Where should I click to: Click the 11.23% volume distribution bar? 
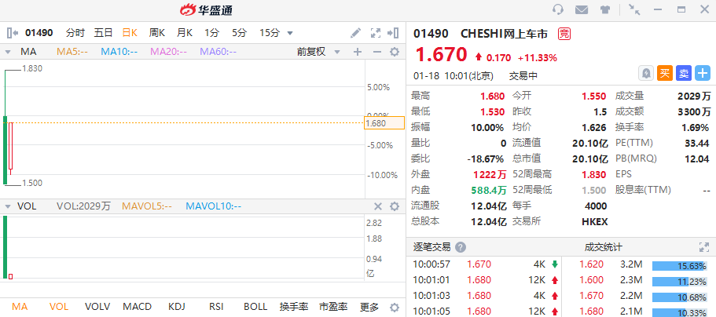pos(681,282)
